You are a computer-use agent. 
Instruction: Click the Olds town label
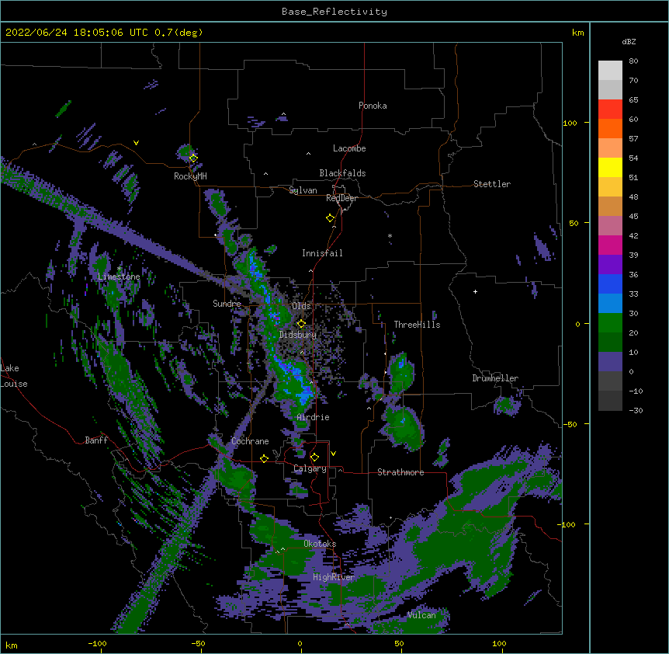(x=301, y=306)
